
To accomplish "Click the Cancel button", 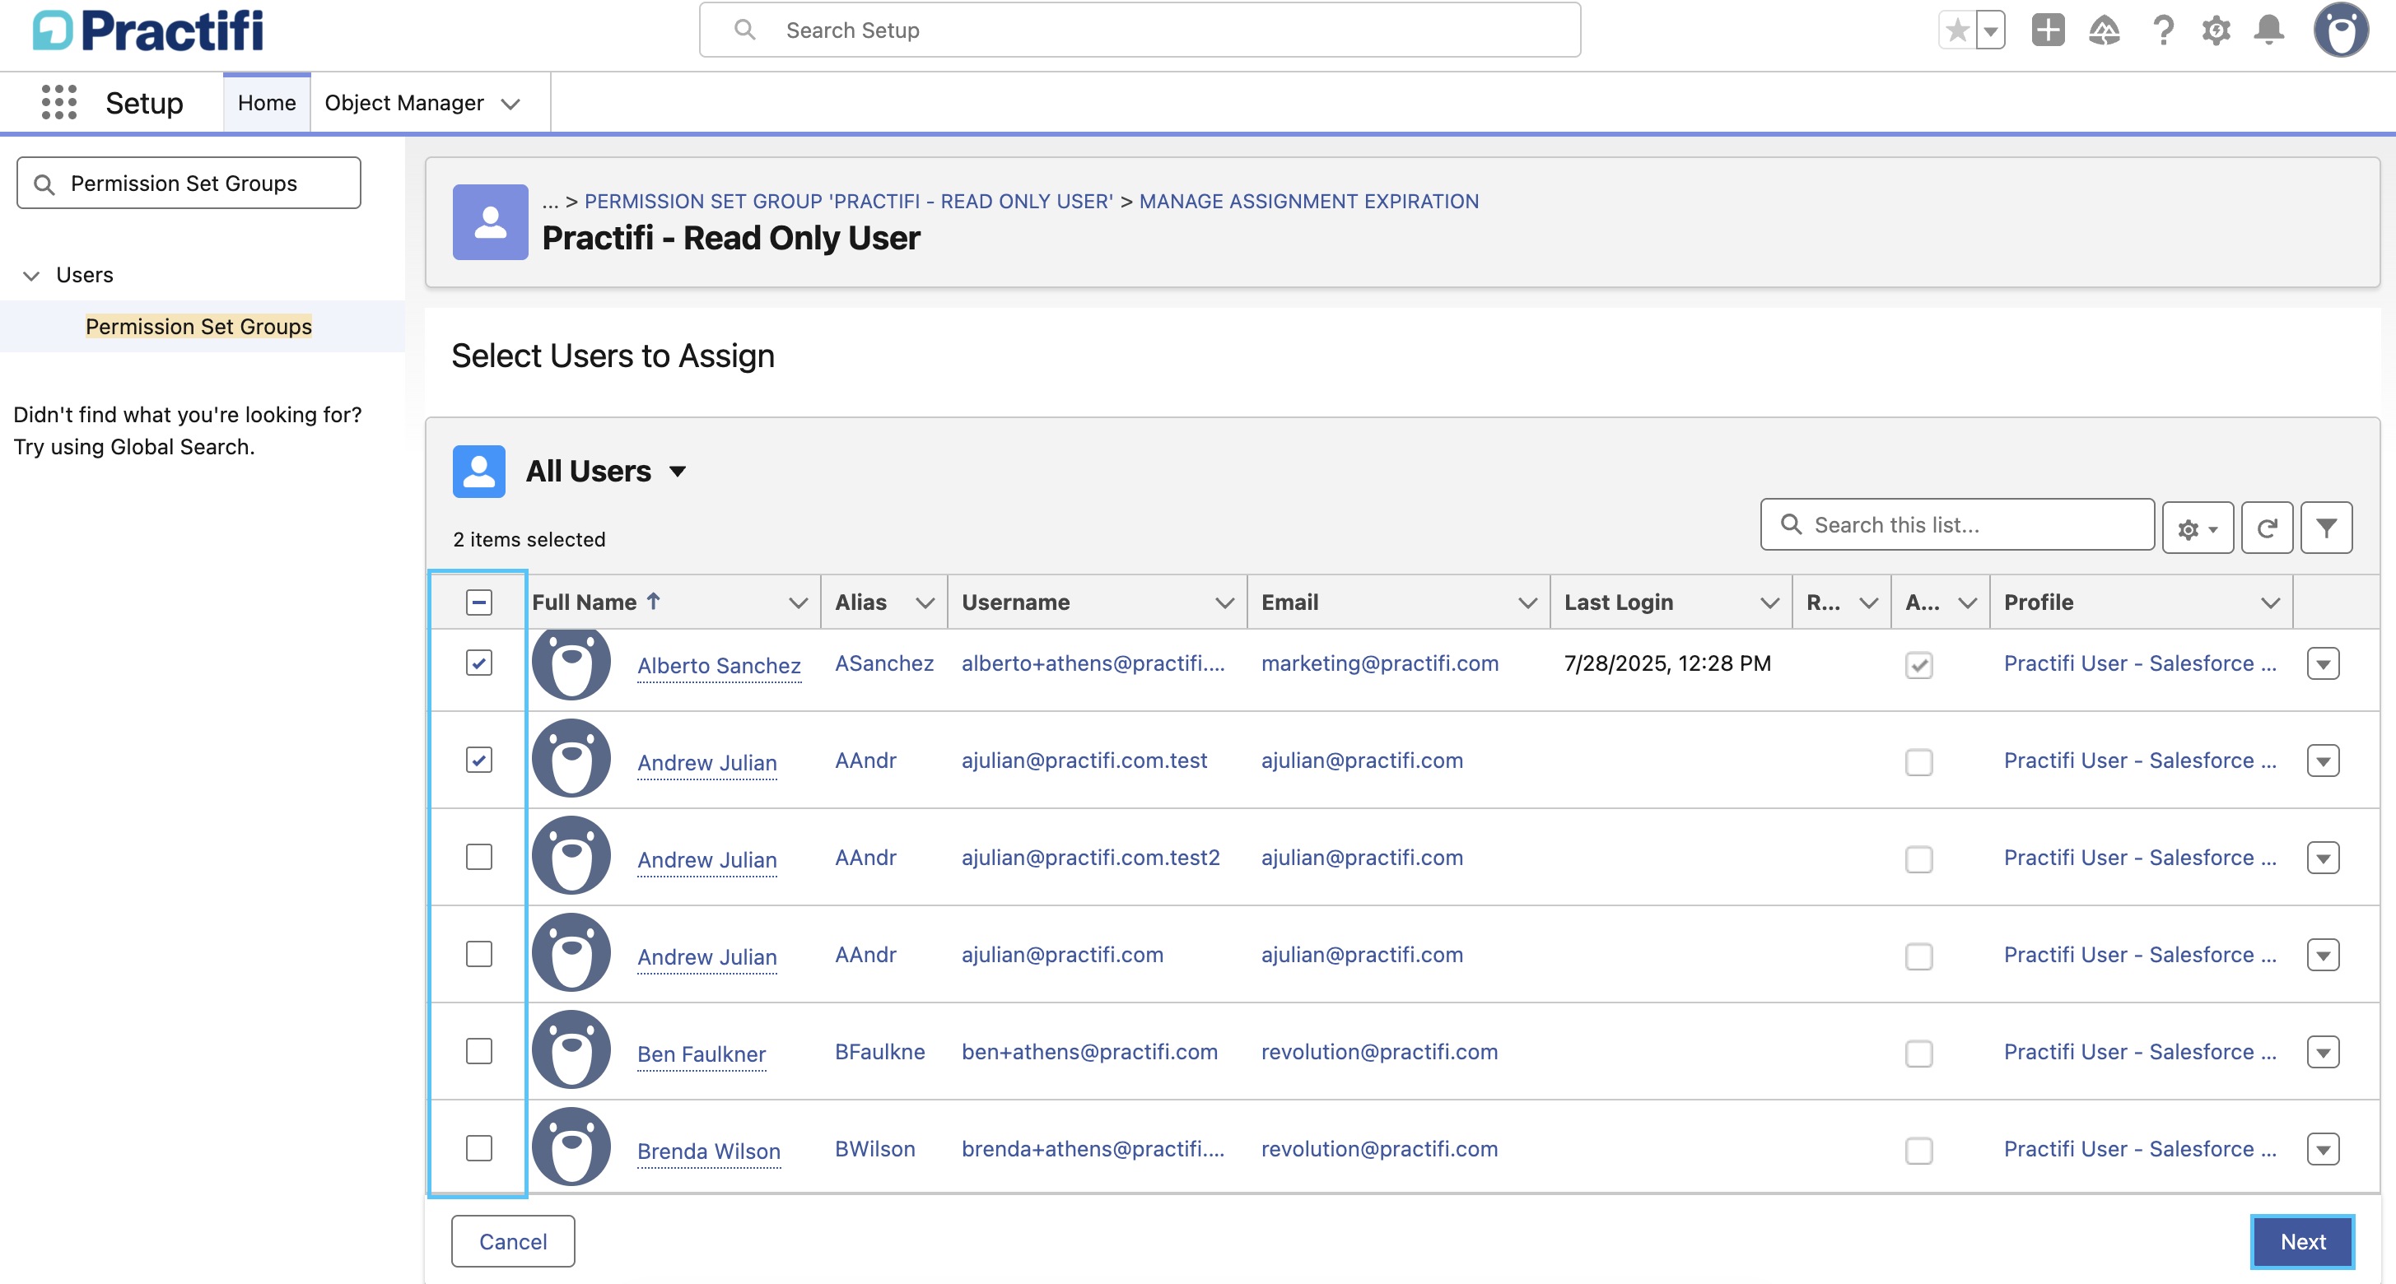I will pos(512,1241).
